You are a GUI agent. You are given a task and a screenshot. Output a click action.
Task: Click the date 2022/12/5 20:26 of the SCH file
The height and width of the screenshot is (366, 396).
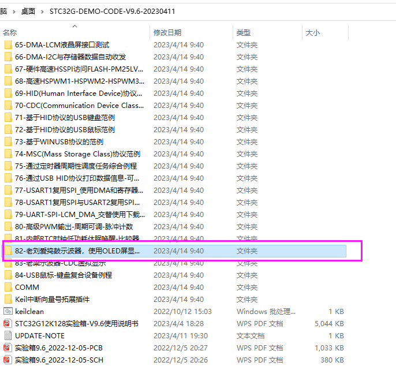[181, 360]
